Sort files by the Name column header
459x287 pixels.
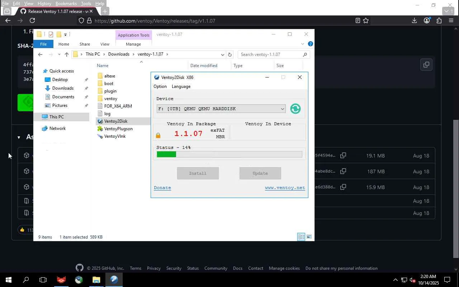click(103, 66)
